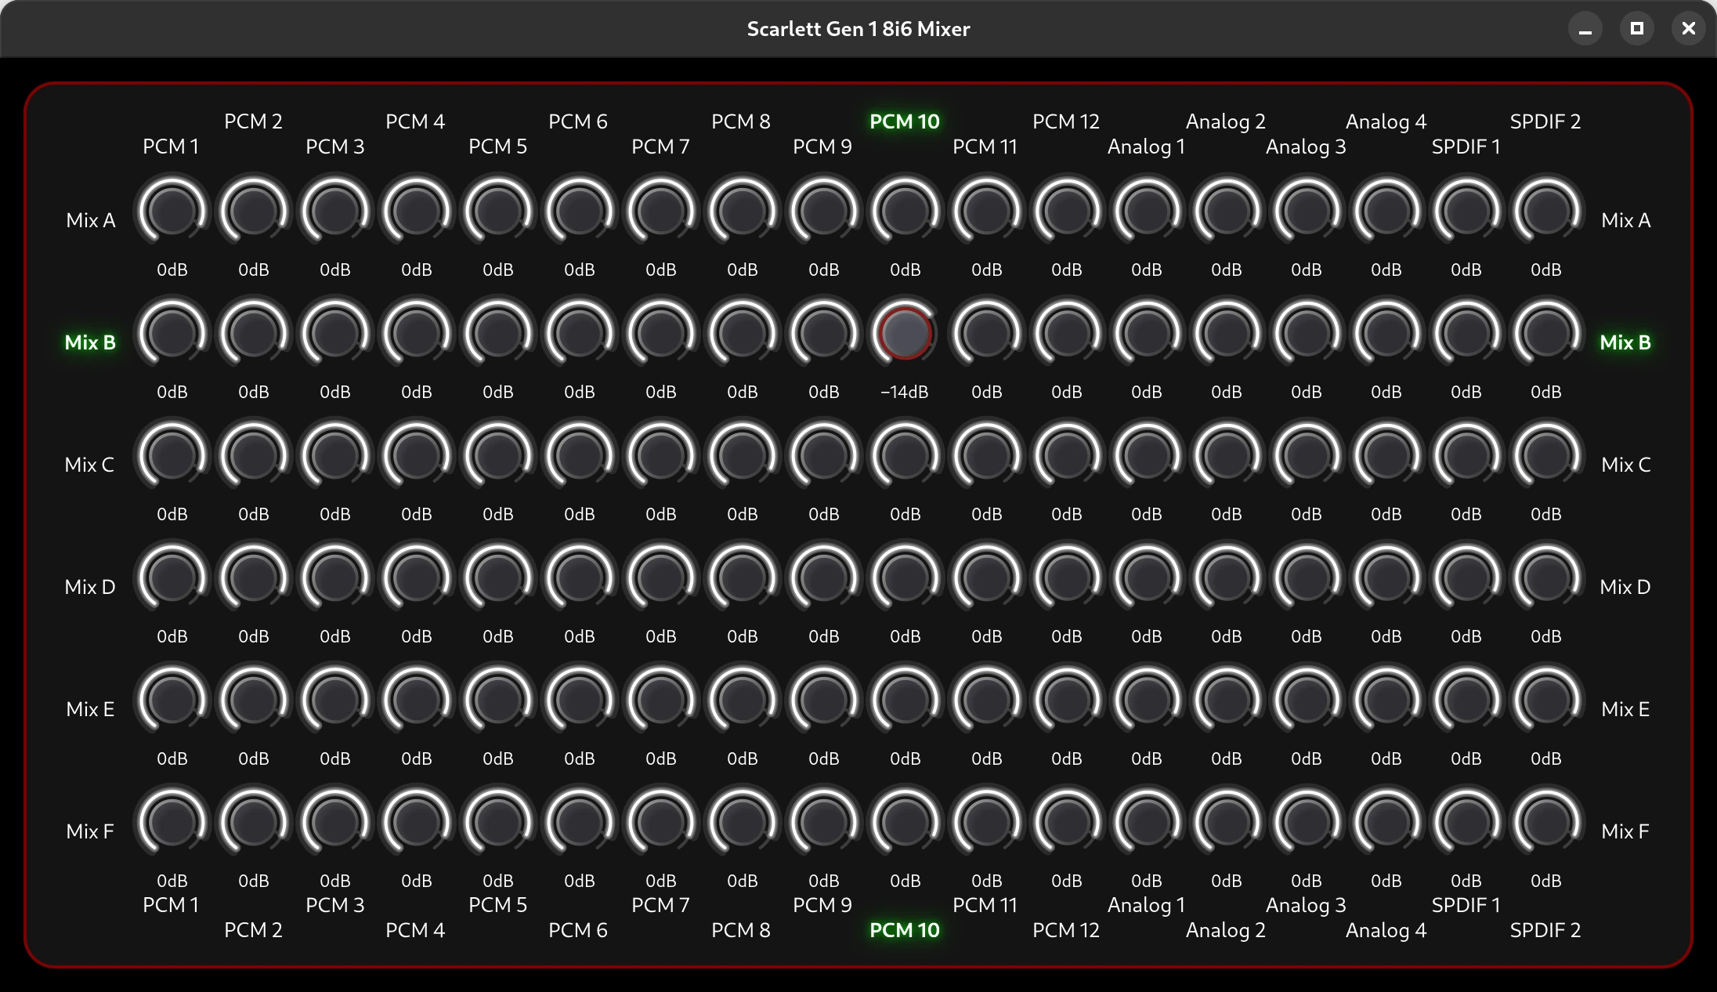Click the left Mix D row label
This screenshot has height=992, width=1717.
[90, 587]
